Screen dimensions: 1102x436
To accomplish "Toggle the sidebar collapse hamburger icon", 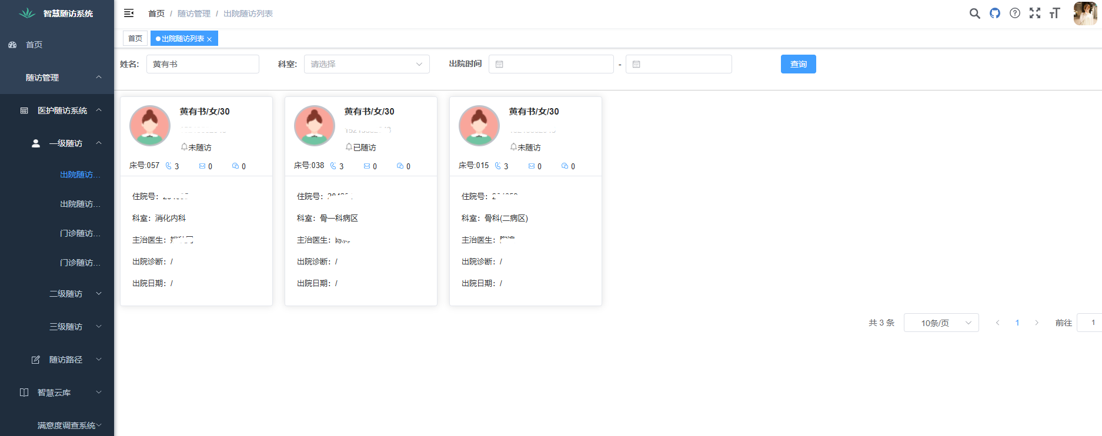I will 129,13.
